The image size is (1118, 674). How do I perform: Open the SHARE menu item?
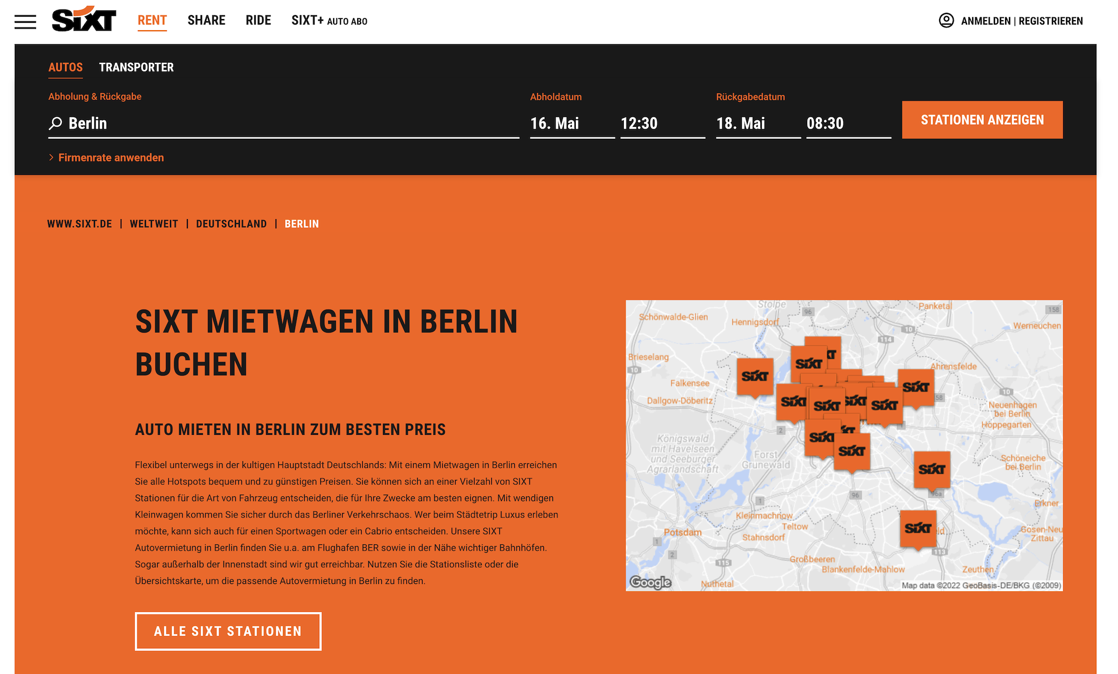click(206, 21)
